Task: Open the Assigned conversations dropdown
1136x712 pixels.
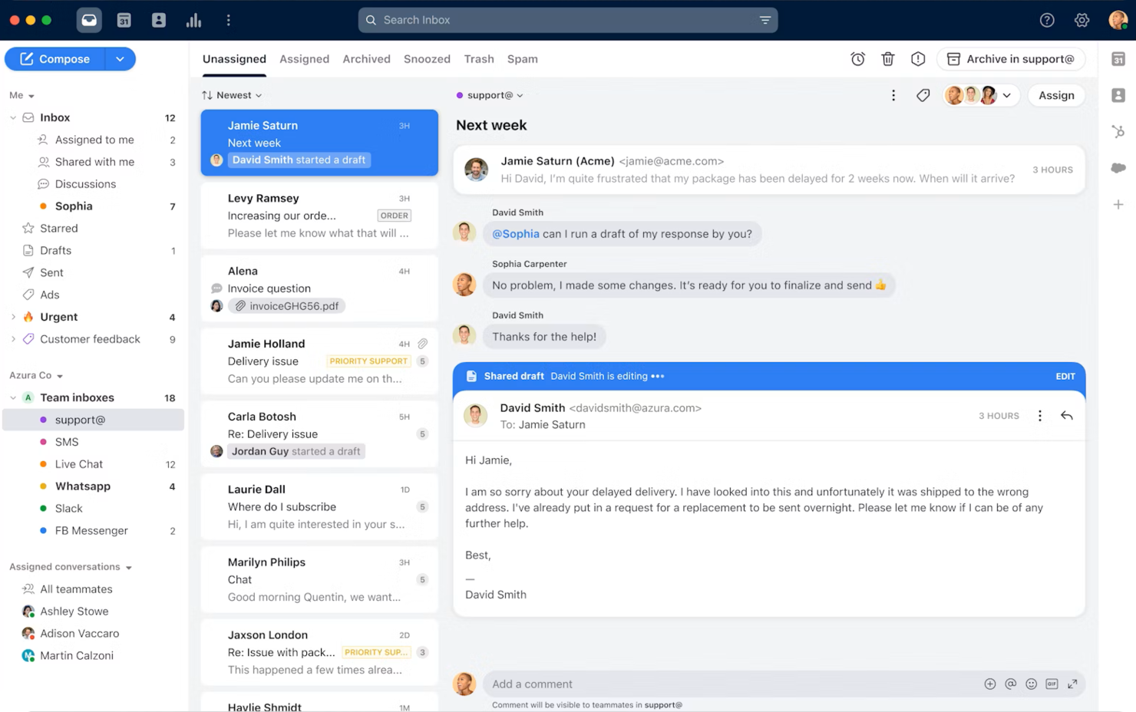Action: (71, 567)
